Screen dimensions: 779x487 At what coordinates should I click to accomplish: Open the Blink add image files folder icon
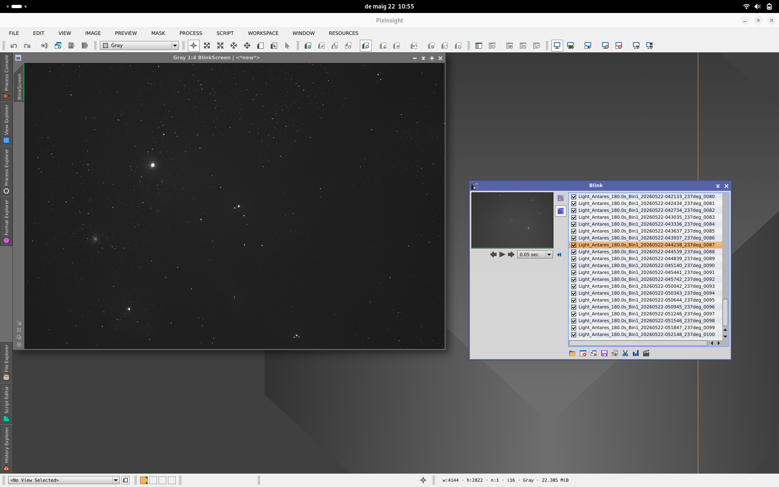[572, 353]
